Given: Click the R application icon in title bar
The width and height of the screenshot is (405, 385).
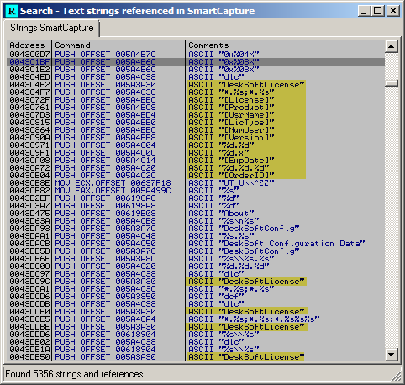Looking at the screenshot, I should click(12, 11).
